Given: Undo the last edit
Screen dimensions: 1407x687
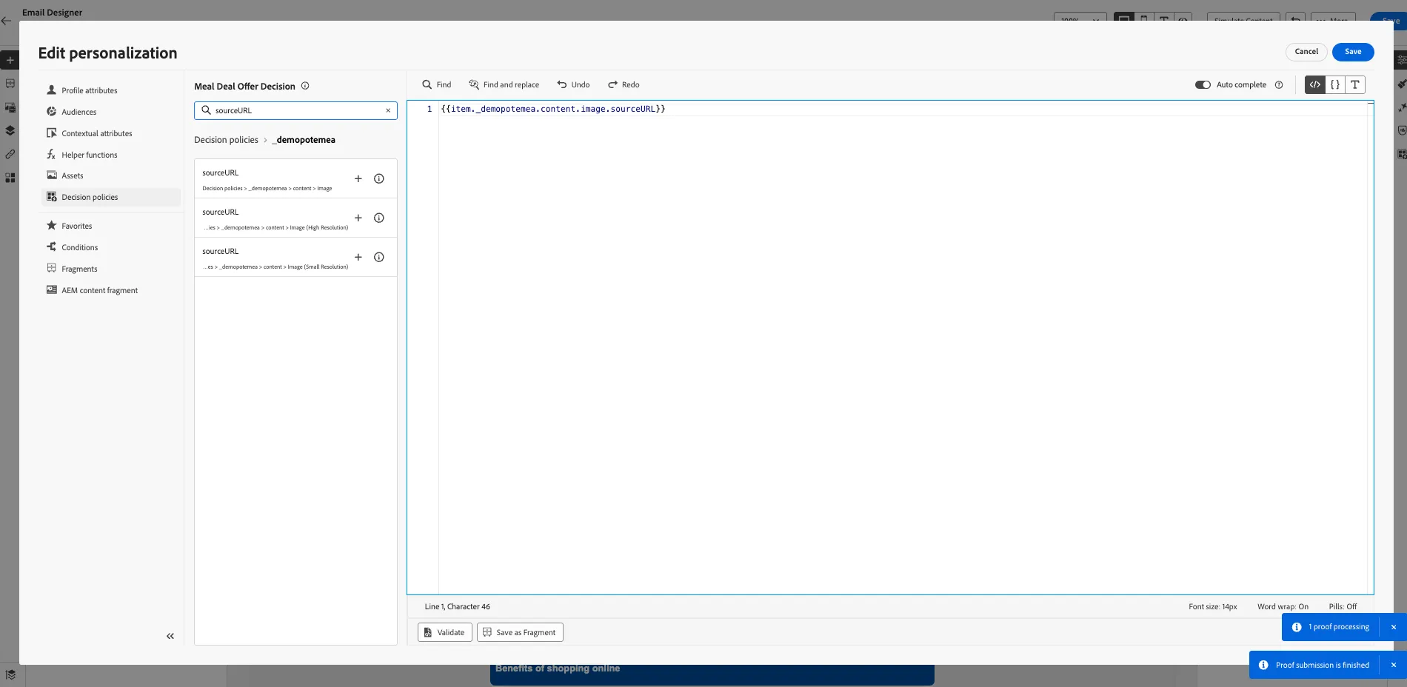Looking at the screenshot, I should [574, 84].
